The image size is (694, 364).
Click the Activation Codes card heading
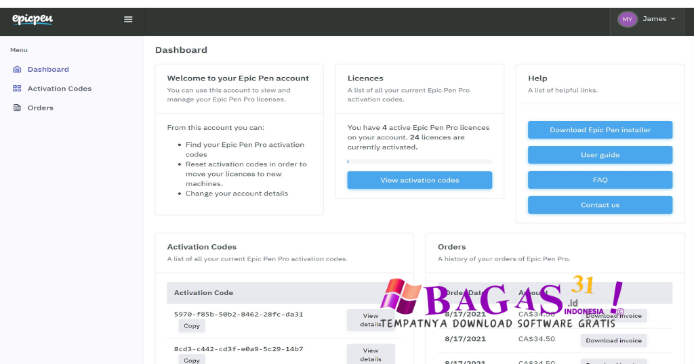[202, 247]
